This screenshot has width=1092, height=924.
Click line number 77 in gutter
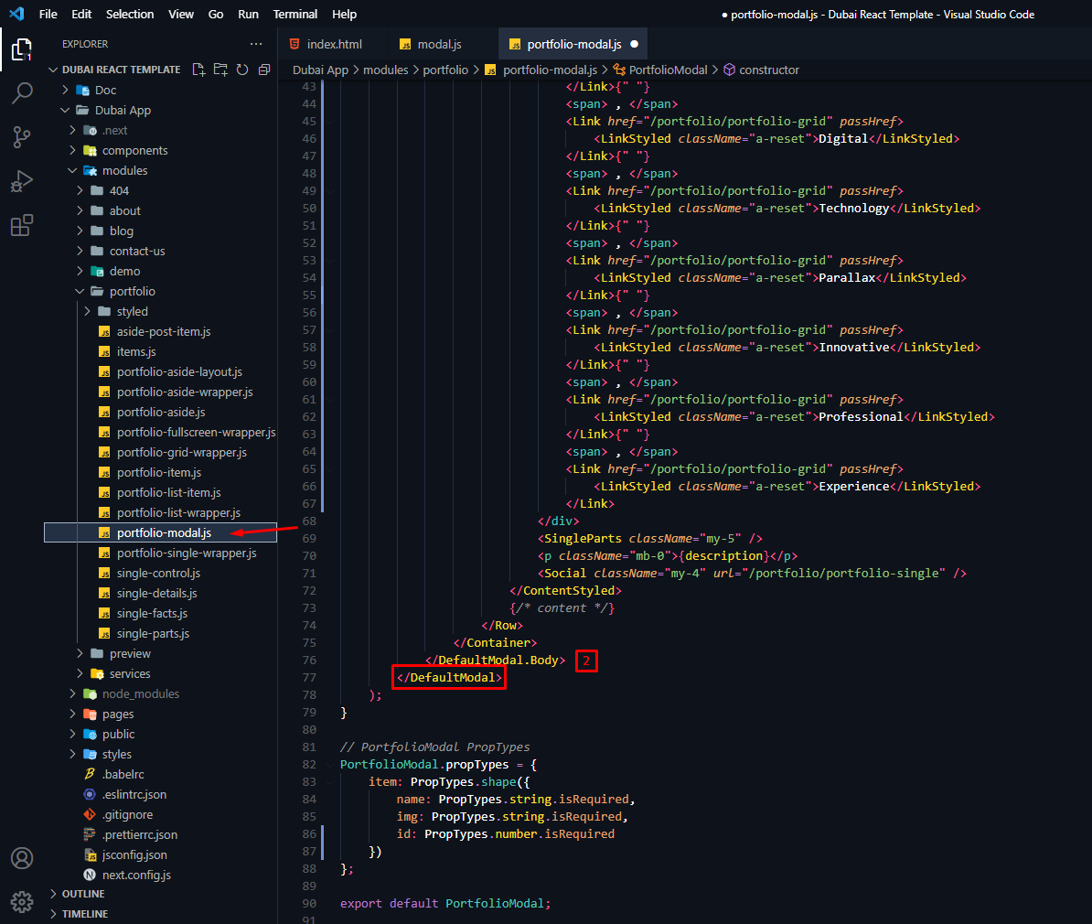click(x=308, y=677)
